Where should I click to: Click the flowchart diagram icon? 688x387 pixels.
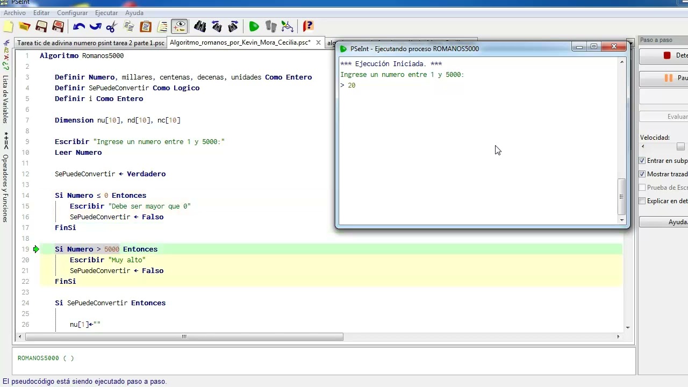[x=288, y=26]
